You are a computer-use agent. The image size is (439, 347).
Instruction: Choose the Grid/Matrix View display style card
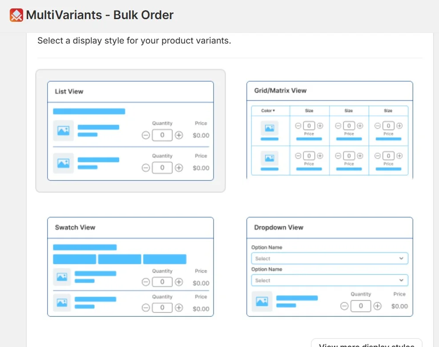pos(330,130)
